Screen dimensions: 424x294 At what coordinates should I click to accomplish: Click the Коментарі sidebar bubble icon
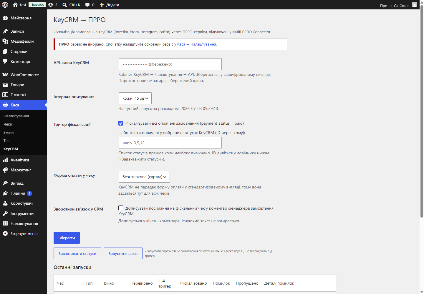coord(5,61)
